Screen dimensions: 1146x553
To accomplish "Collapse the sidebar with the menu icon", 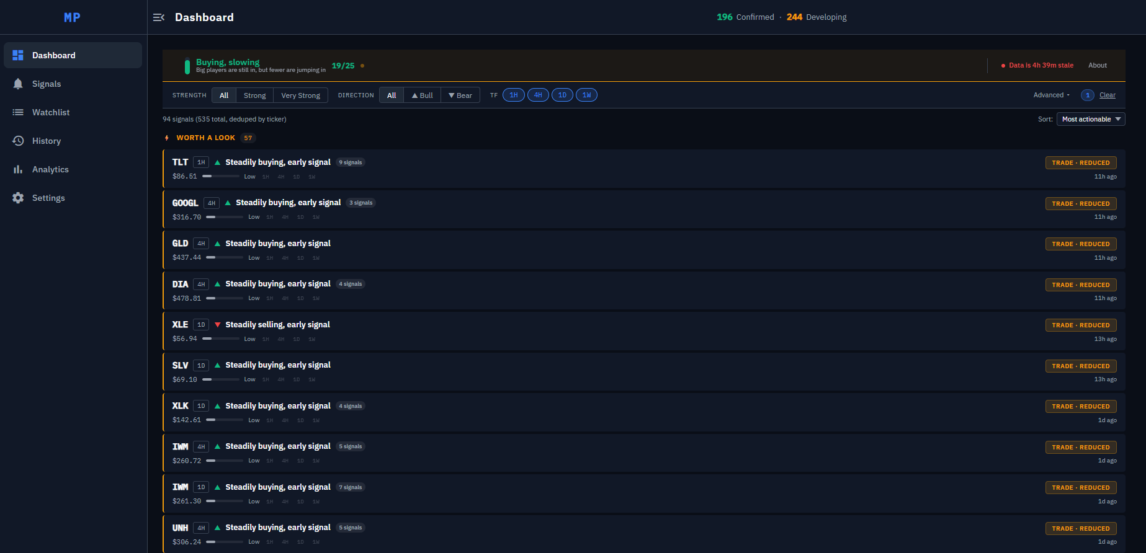I will tap(159, 17).
